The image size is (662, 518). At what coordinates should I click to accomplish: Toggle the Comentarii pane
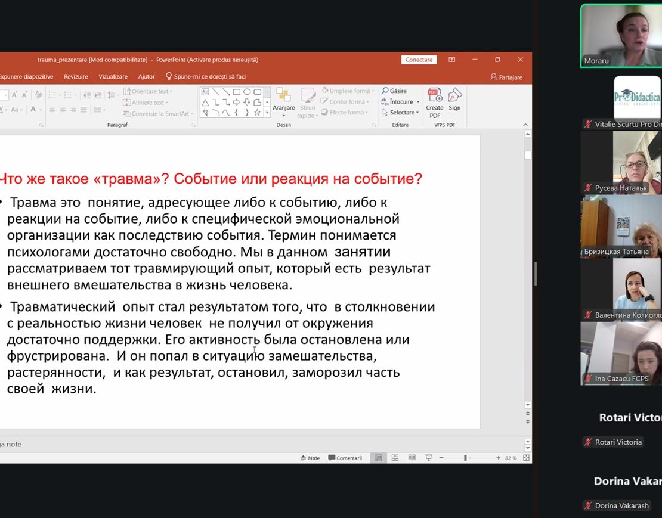point(345,458)
